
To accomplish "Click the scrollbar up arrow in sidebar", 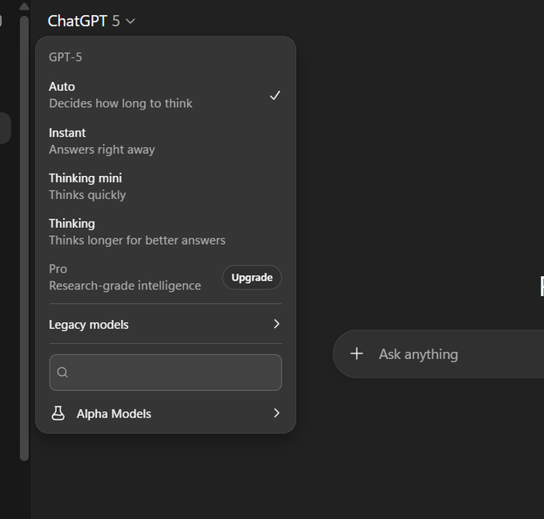I will tap(24, 6).
